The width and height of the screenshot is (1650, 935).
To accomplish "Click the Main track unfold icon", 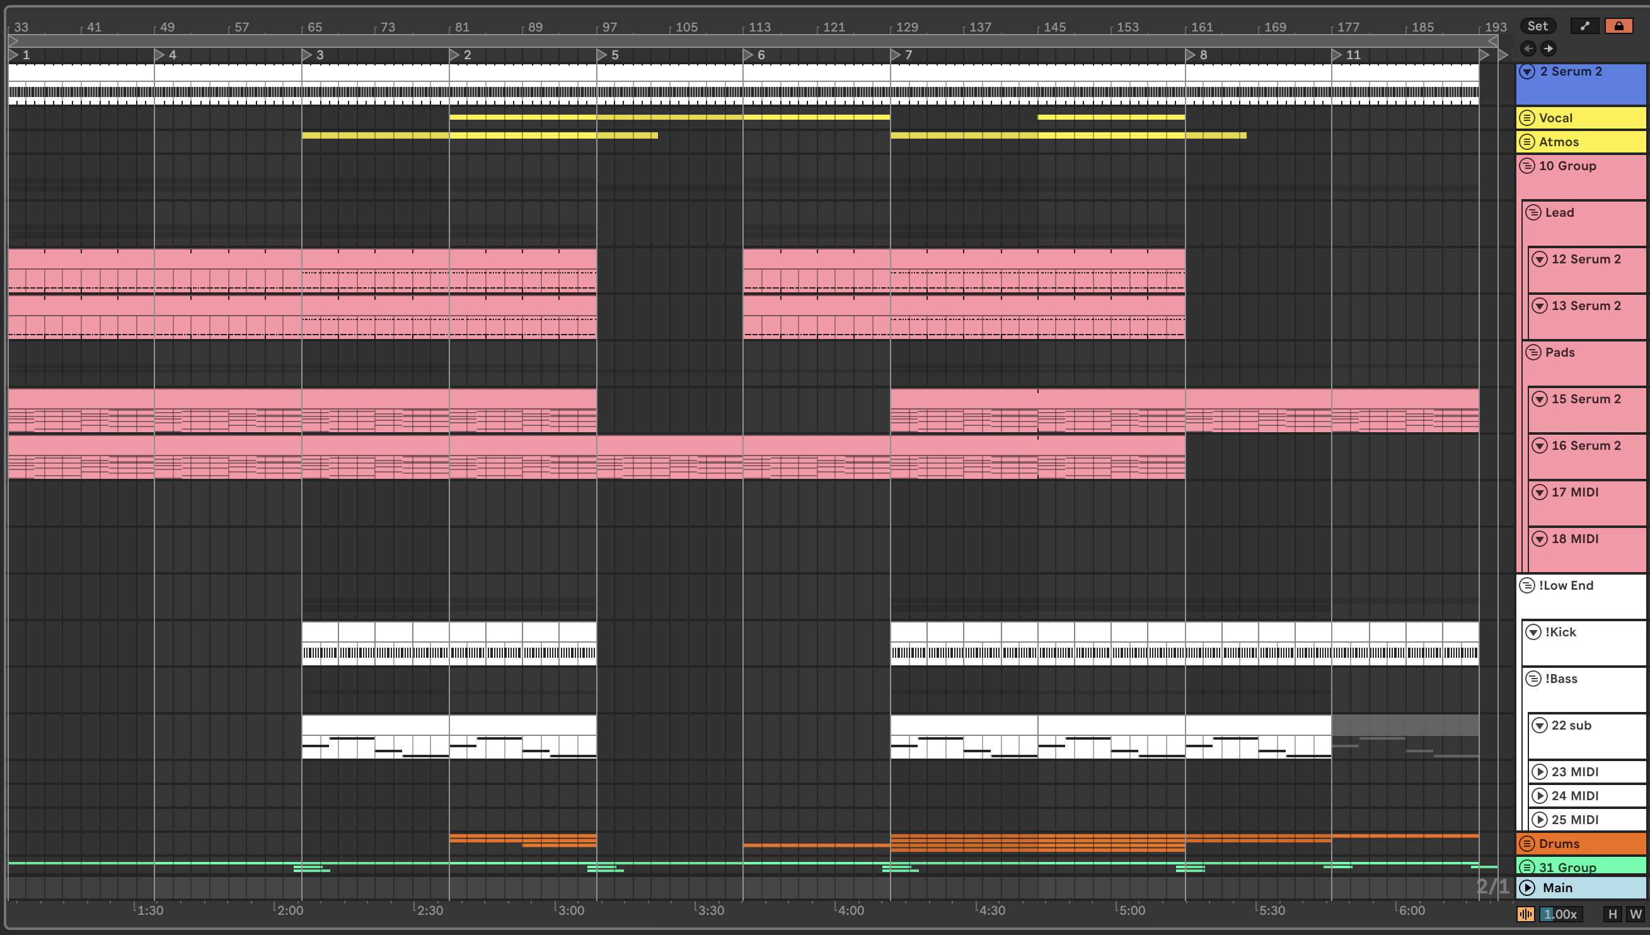I will coord(1527,888).
